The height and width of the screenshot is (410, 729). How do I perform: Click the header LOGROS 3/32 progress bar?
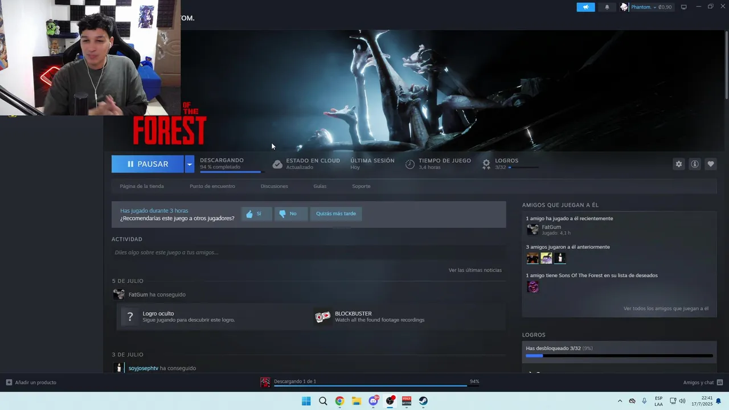click(523, 167)
